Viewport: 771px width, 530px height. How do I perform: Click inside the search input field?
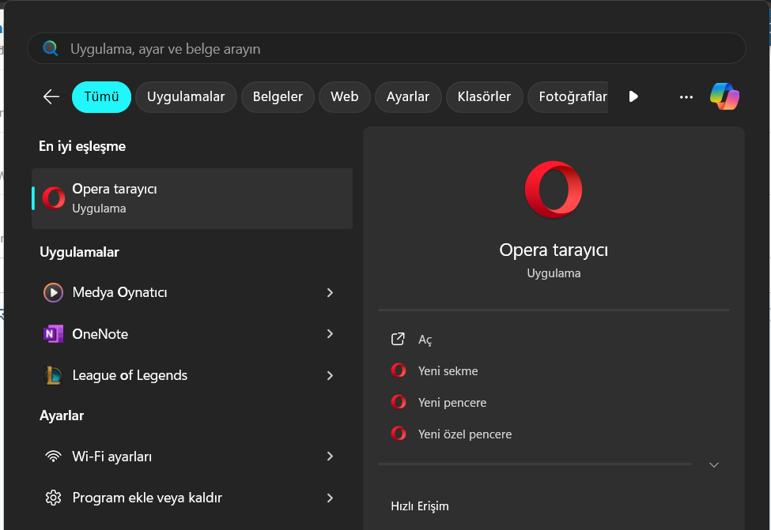pos(316,47)
